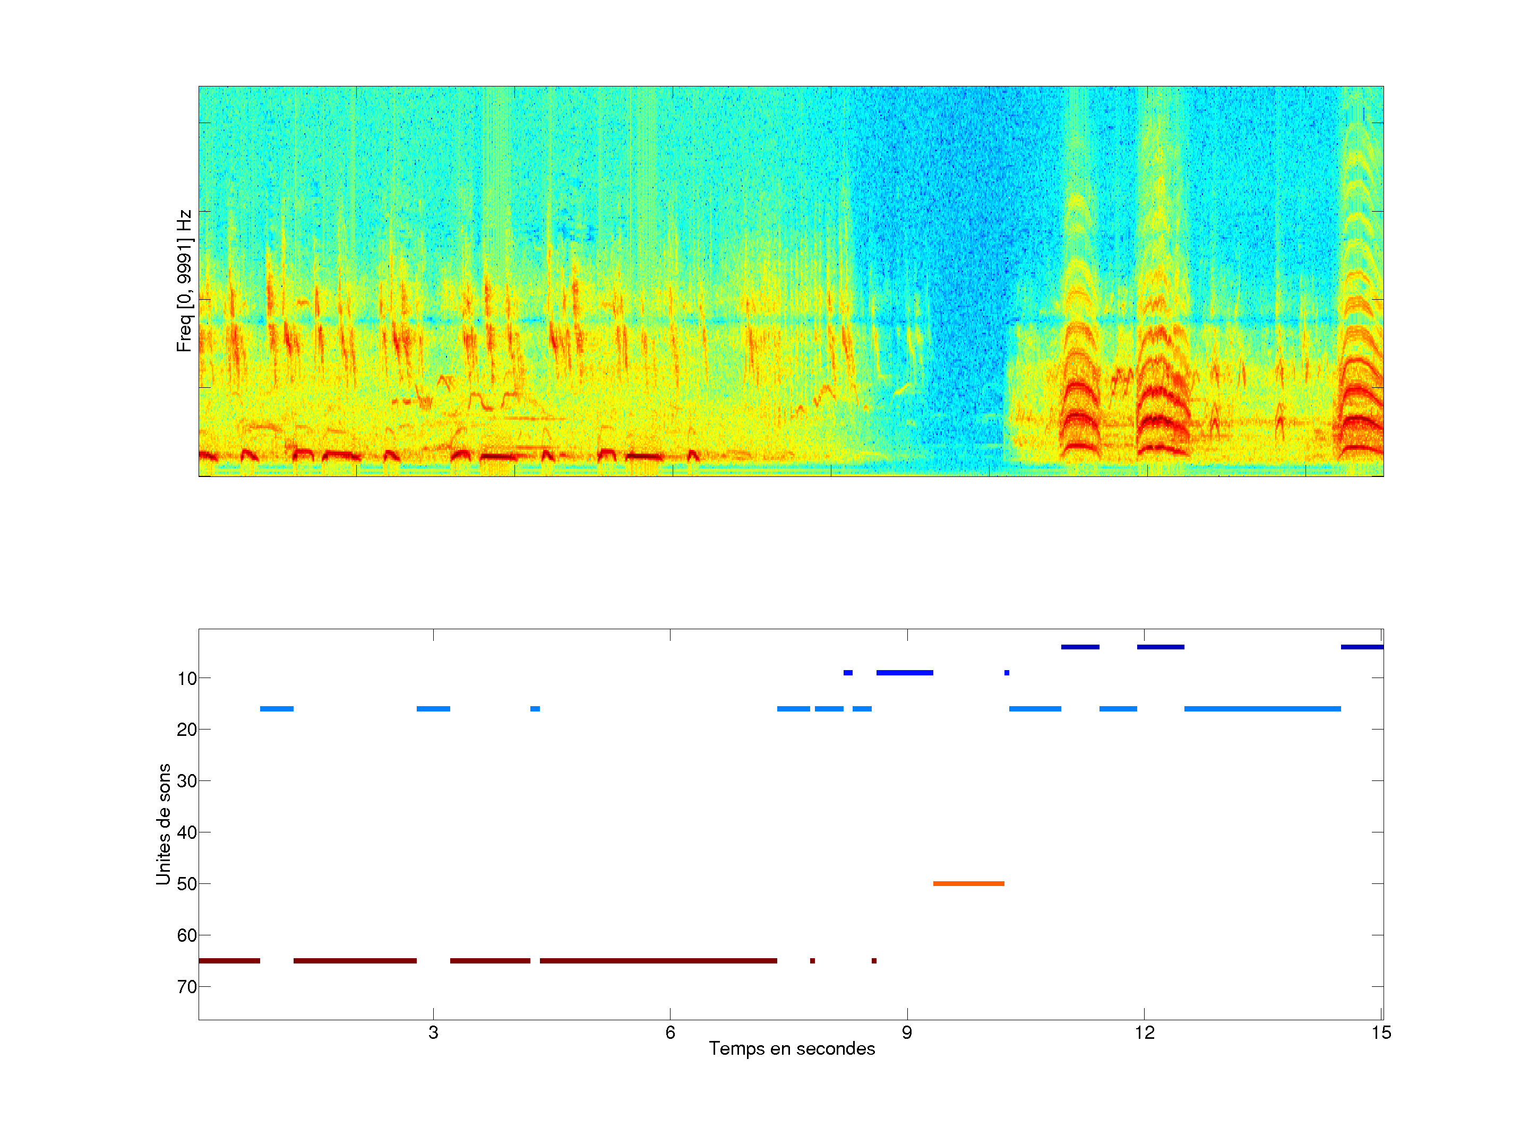
Task: Click the x-axis tick label 12
Action: pos(1144,1032)
